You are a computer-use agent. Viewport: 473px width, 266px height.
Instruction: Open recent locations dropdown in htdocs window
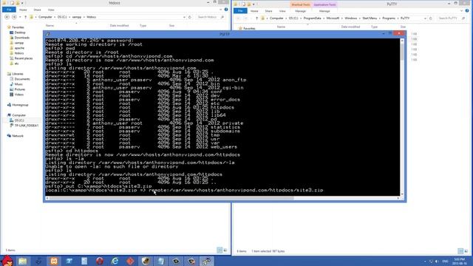(20, 17)
